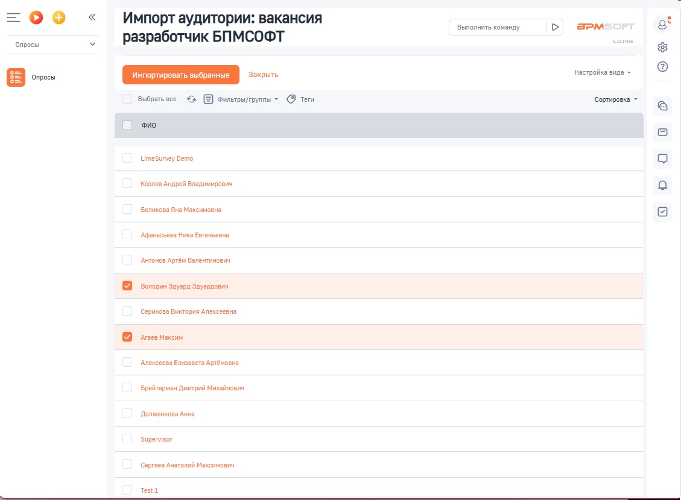
Task: Open the help question mark icon
Action: (662, 66)
